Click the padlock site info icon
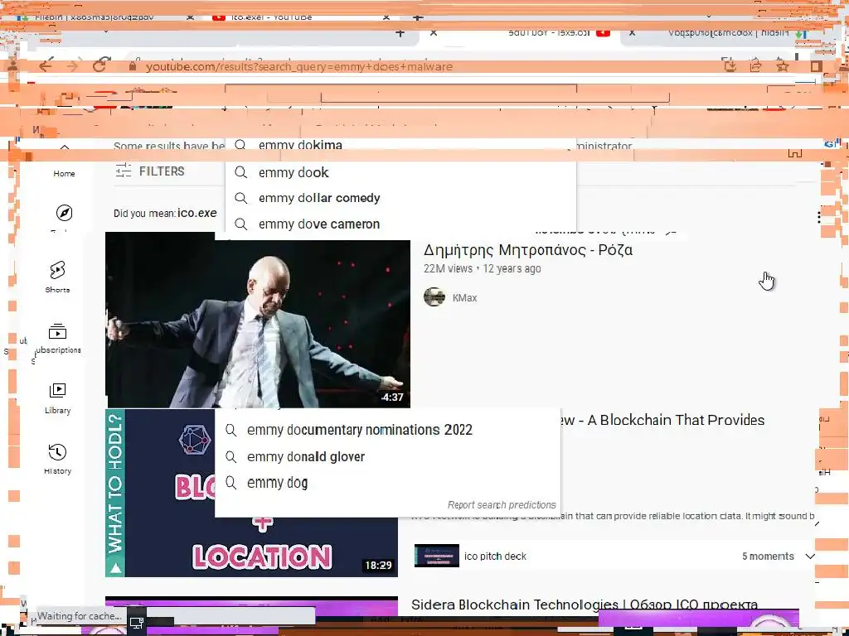 pyautogui.click(x=132, y=66)
